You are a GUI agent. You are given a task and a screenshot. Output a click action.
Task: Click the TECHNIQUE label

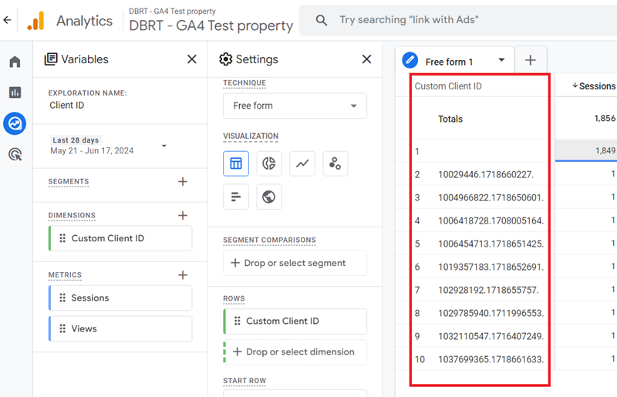pyautogui.click(x=244, y=83)
